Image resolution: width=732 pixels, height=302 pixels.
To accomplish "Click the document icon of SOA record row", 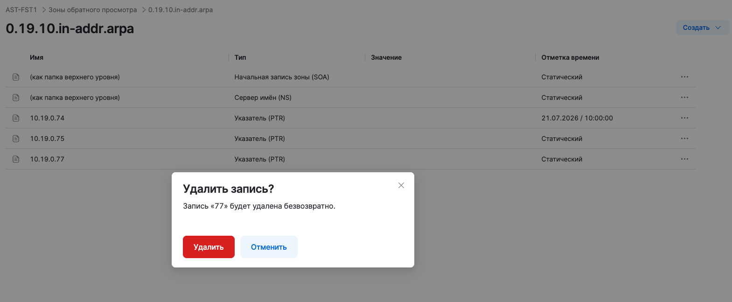I will [16, 77].
